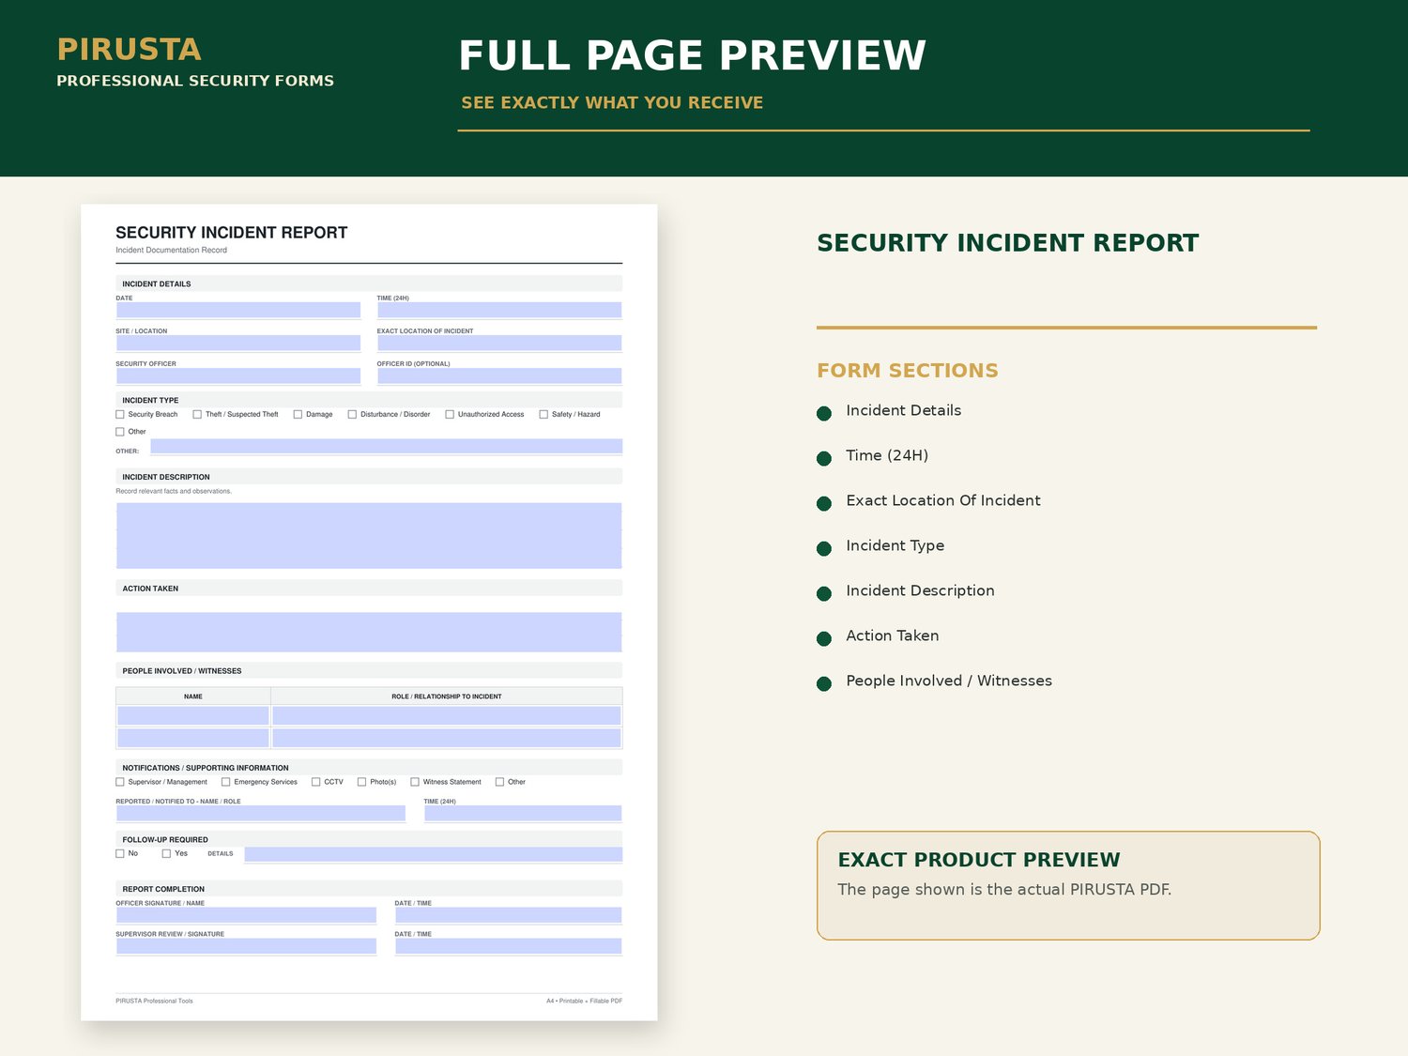Image resolution: width=1408 pixels, height=1056 pixels.
Task: Click the first Name cell in witnesses table
Action: pyautogui.click(x=193, y=716)
